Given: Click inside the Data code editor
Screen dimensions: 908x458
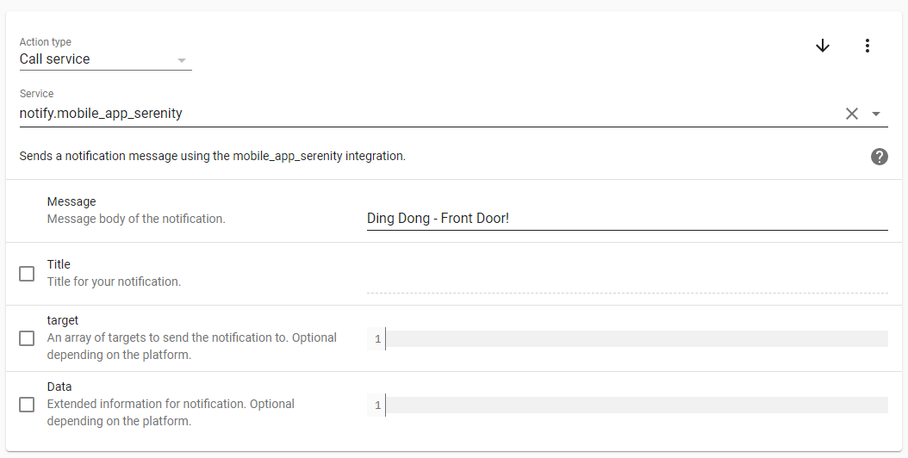Looking at the screenshot, I should (635, 405).
